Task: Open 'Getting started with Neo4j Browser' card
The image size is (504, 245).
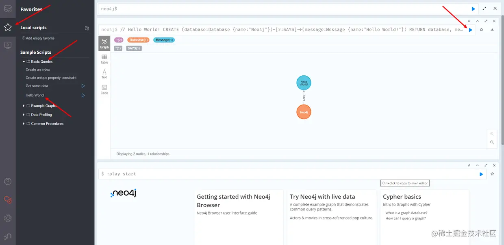Action: [x=239, y=217]
